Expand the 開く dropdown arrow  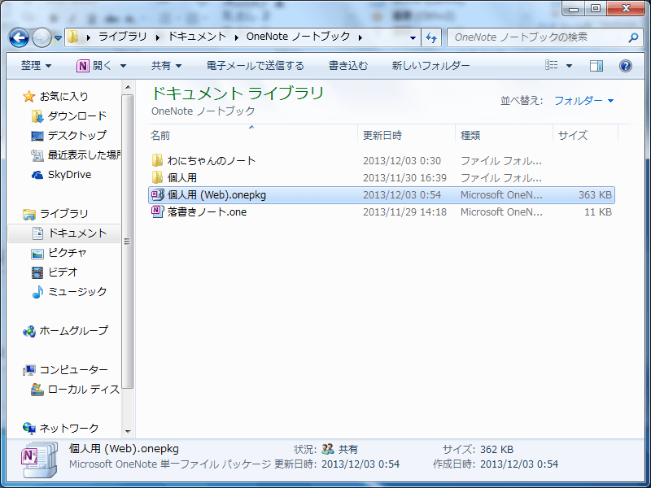[124, 66]
